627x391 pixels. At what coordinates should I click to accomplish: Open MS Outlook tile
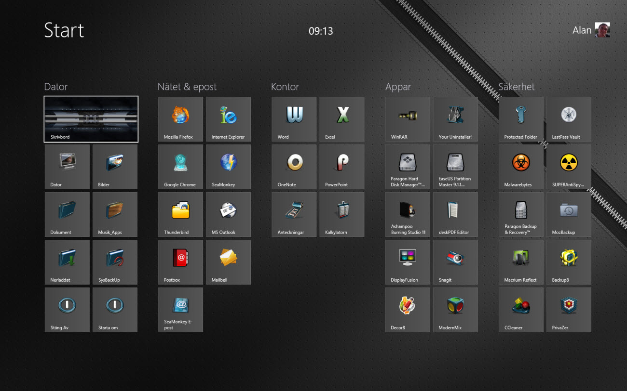[228, 214]
